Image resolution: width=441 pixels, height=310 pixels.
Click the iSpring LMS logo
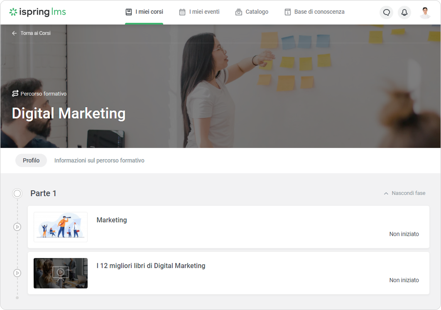(37, 12)
